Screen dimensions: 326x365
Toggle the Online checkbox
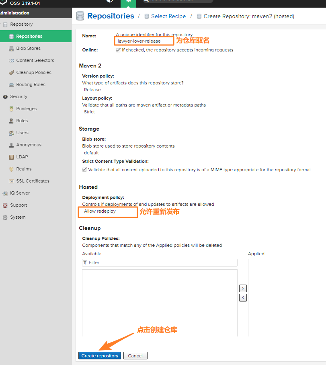pos(118,50)
